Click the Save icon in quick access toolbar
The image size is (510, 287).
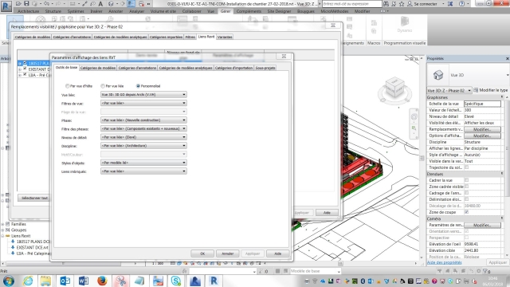(x=26, y=3)
